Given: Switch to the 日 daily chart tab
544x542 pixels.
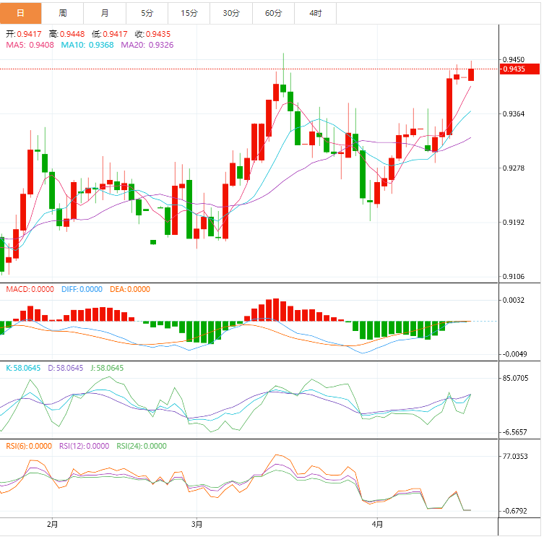Looking at the screenshot, I should coord(20,13).
